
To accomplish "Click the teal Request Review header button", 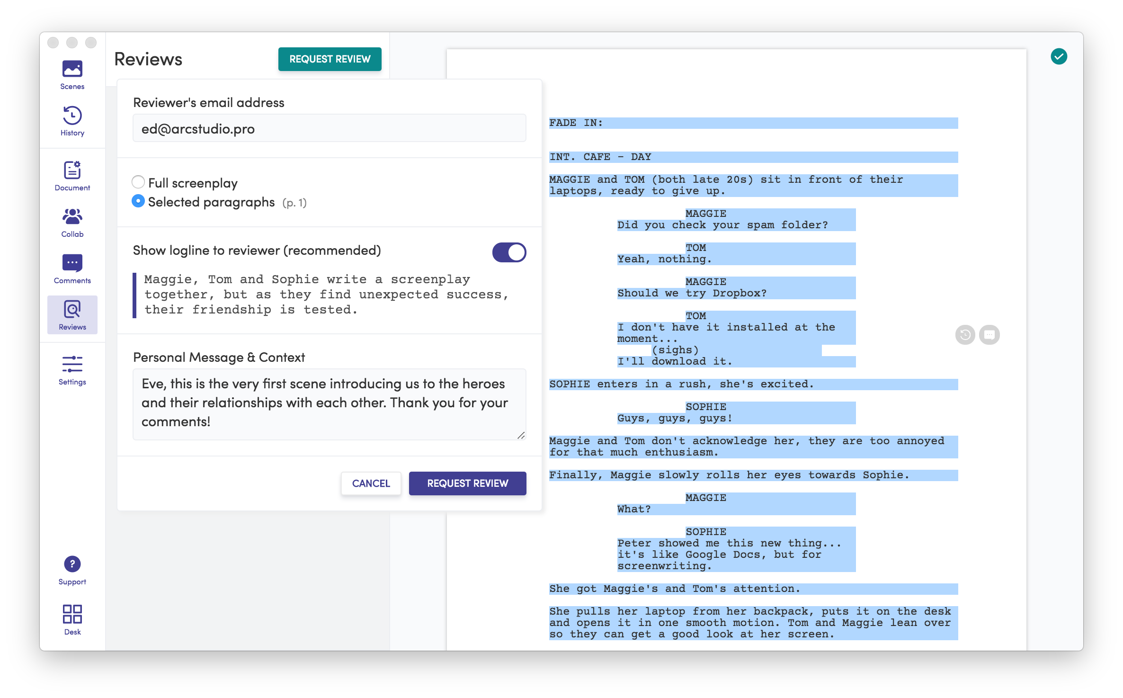I will [x=330, y=59].
